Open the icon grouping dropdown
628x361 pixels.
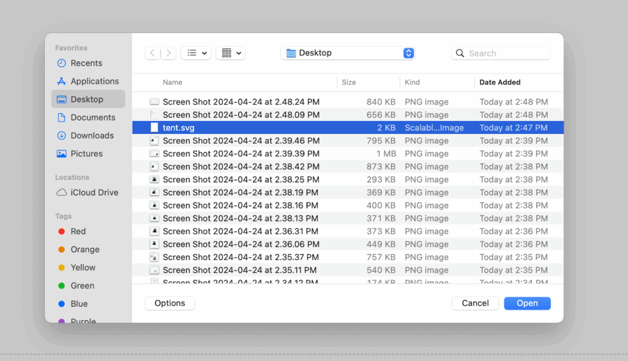click(231, 53)
